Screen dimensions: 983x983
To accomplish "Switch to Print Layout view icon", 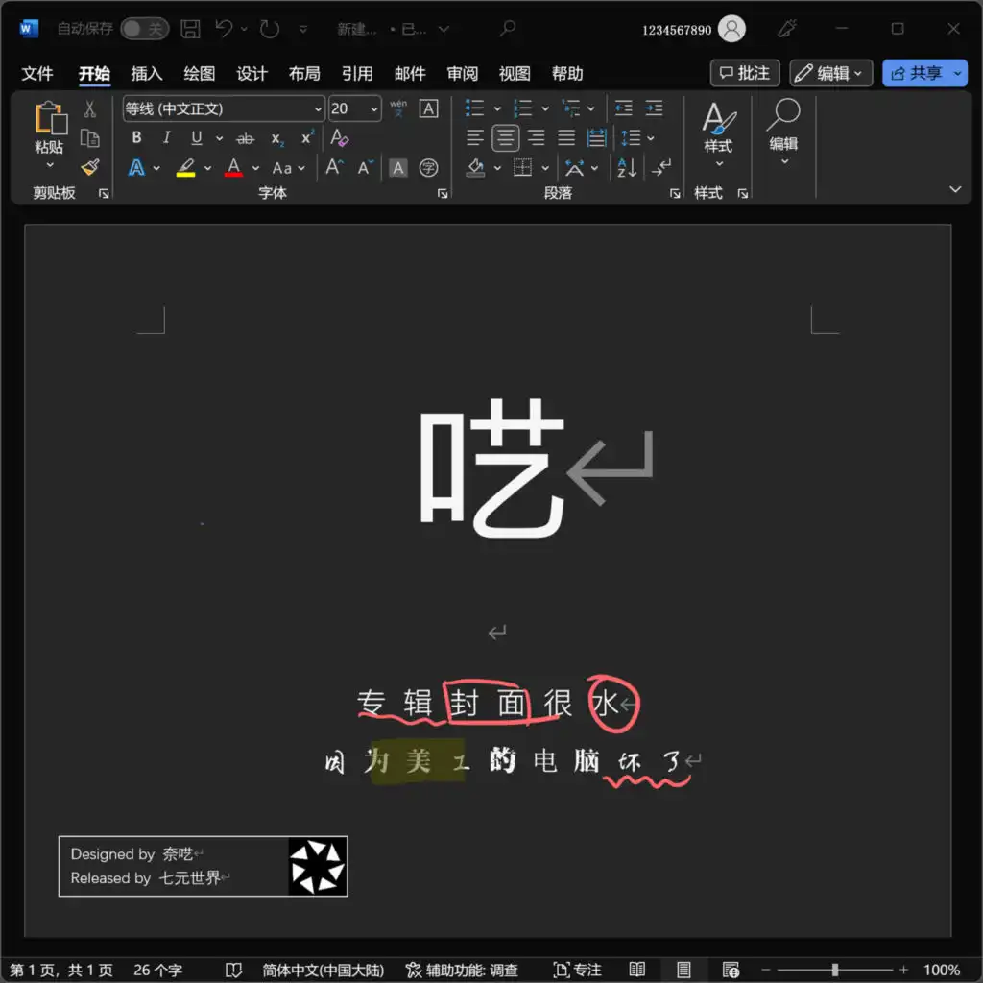I will [683, 970].
